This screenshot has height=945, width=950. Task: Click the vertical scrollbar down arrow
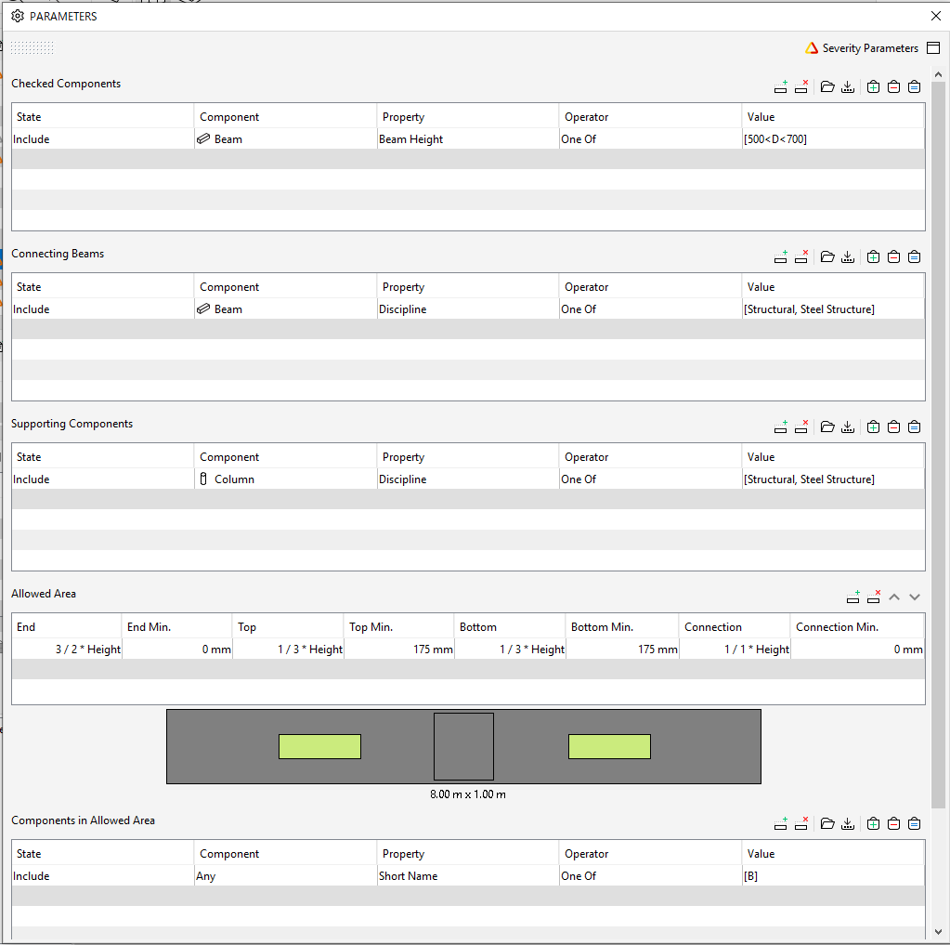click(x=939, y=932)
